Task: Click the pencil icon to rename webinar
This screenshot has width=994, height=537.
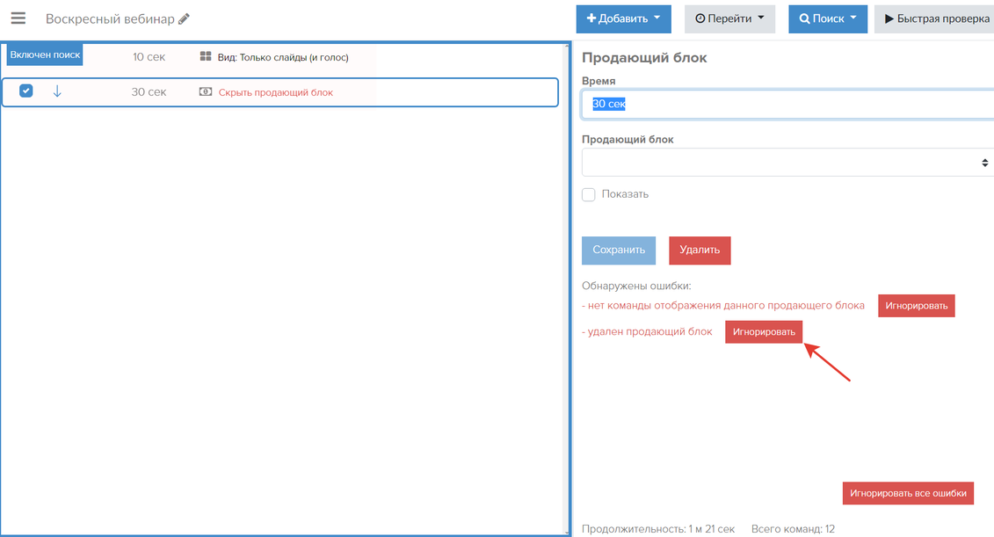Action: click(184, 18)
